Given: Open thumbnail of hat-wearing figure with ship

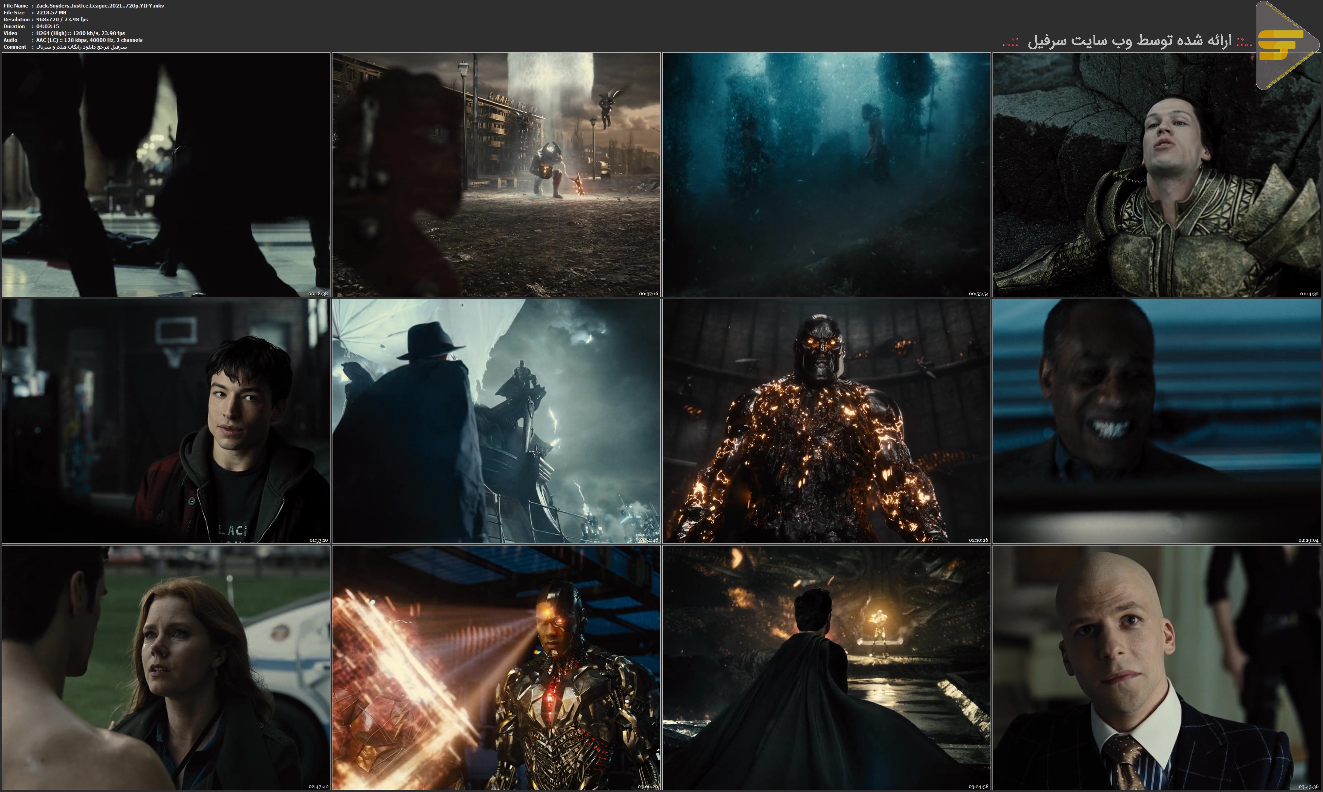Looking at the screenshot, I should coord(496,421).
